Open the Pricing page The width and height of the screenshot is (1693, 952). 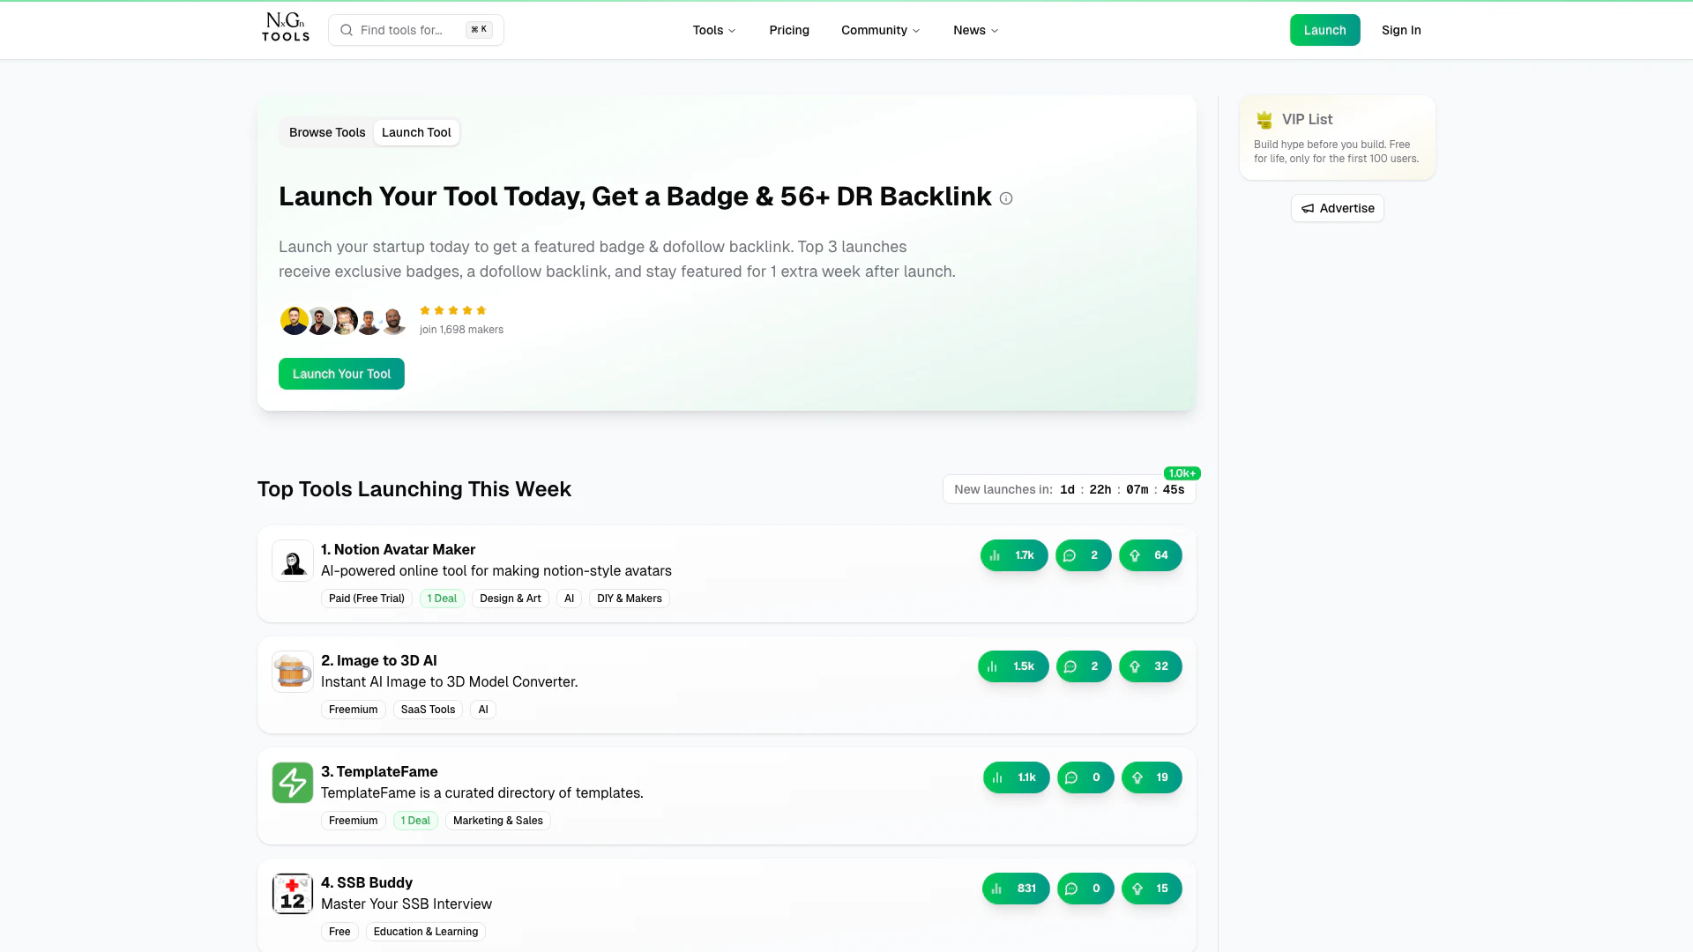coord(789,30)
